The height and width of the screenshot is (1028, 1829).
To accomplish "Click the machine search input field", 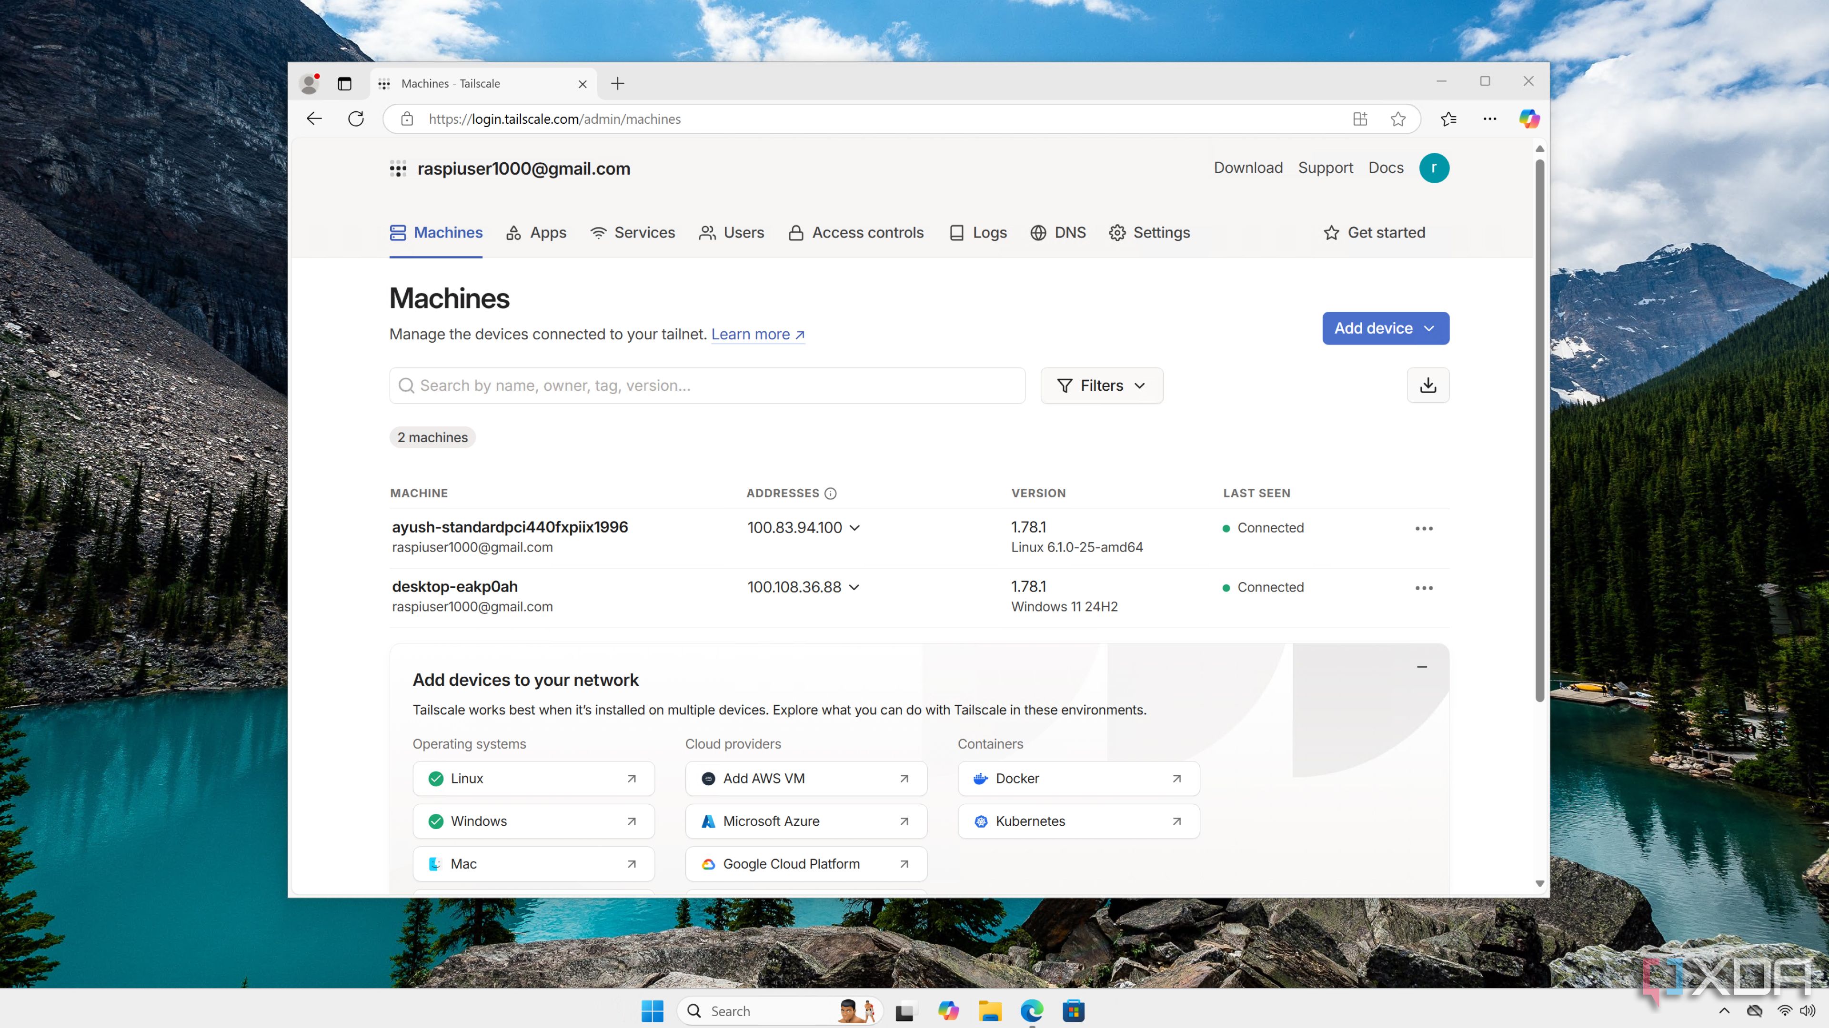I will [x=706, y=385].
